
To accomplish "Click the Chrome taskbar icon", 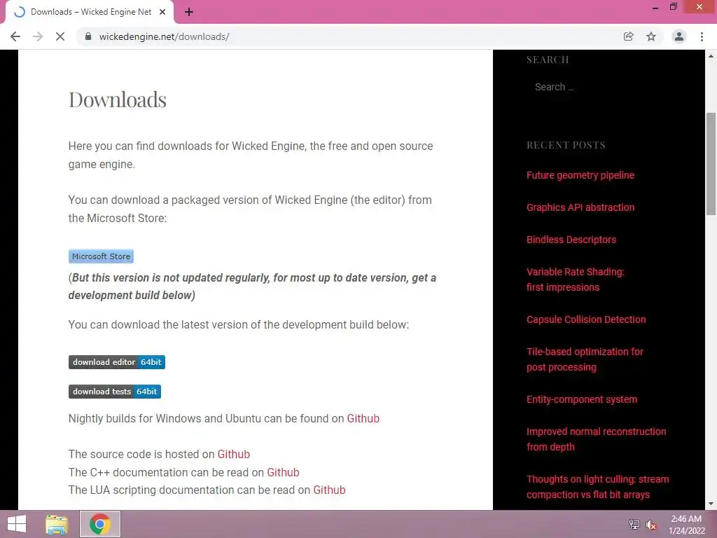I will tap(99, 524).
